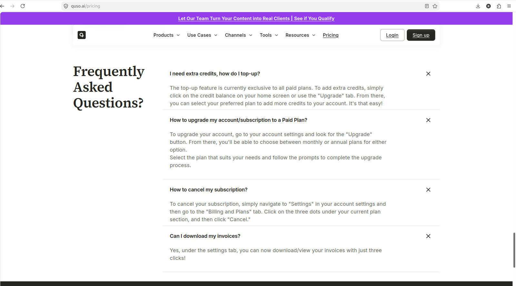Click the Sign up button
Image resolution: width=516 pixels, height=286 pixels.
421,35
